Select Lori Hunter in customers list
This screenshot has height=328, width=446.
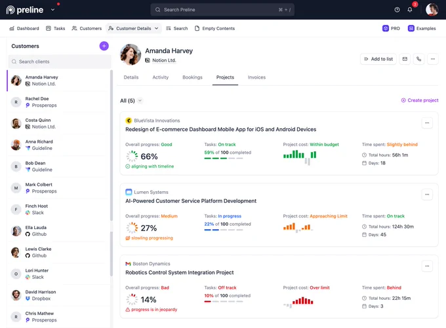(58, 274)
